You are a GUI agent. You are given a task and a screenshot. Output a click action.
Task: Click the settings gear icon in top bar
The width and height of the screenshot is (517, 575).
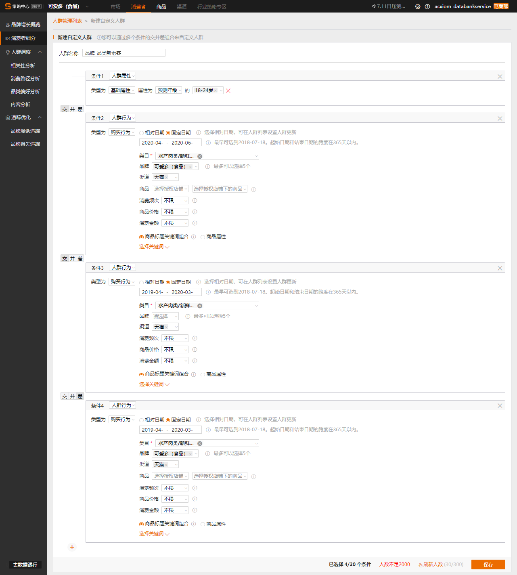(x=418, y=6)
